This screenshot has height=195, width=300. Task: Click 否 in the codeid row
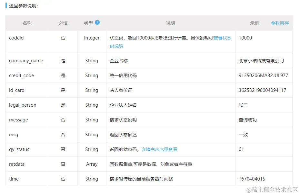click(63, 38)
